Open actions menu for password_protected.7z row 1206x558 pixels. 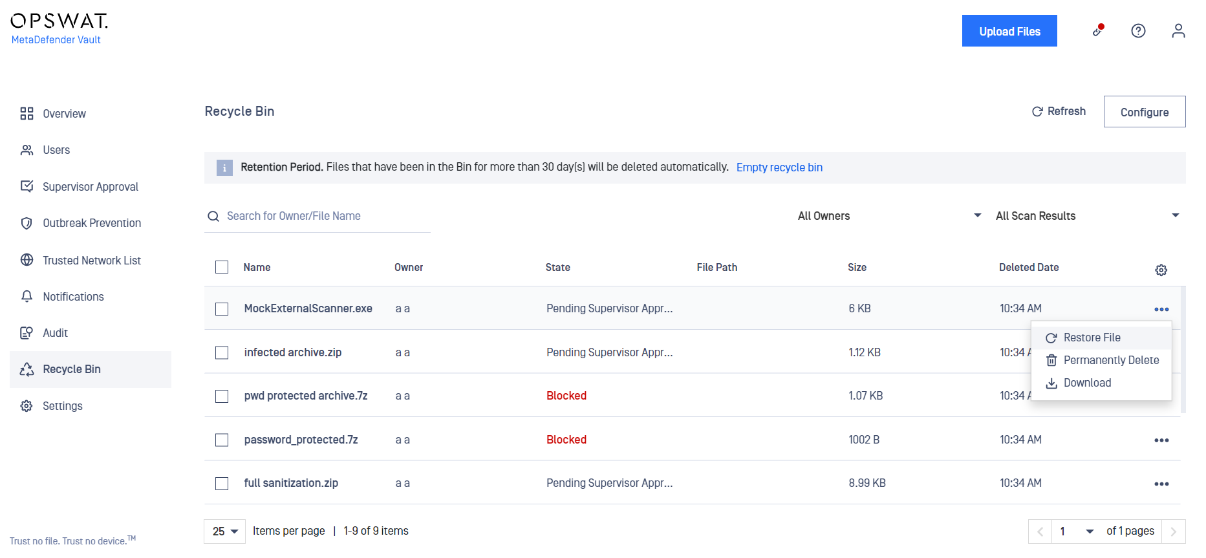[1161, 440]
